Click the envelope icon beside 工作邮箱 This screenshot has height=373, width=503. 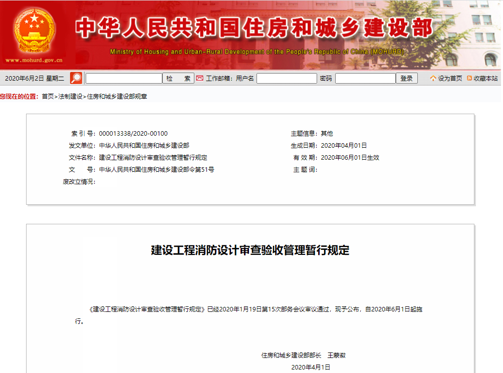(199, 78)
